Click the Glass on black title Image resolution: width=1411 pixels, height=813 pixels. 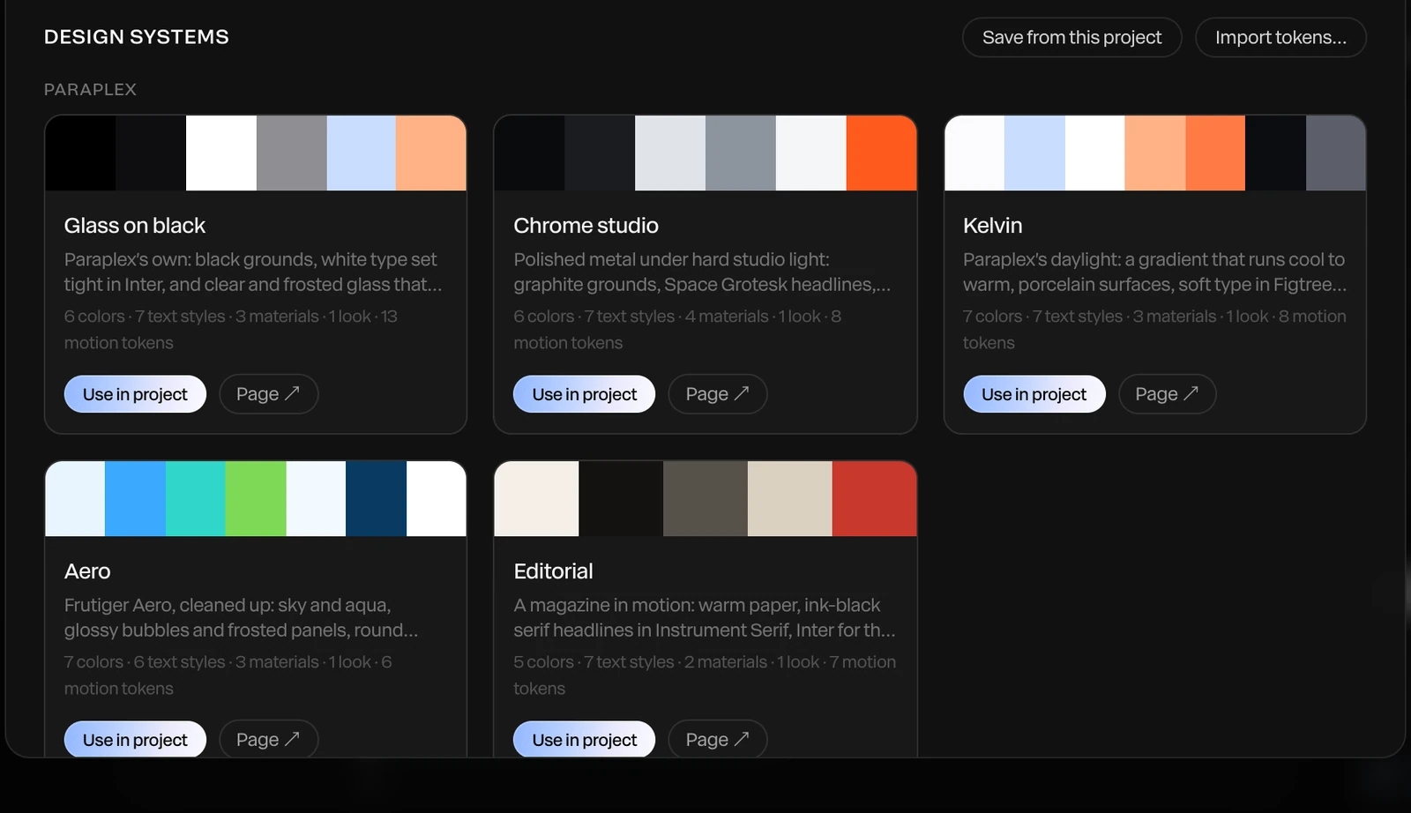point(135,226)
